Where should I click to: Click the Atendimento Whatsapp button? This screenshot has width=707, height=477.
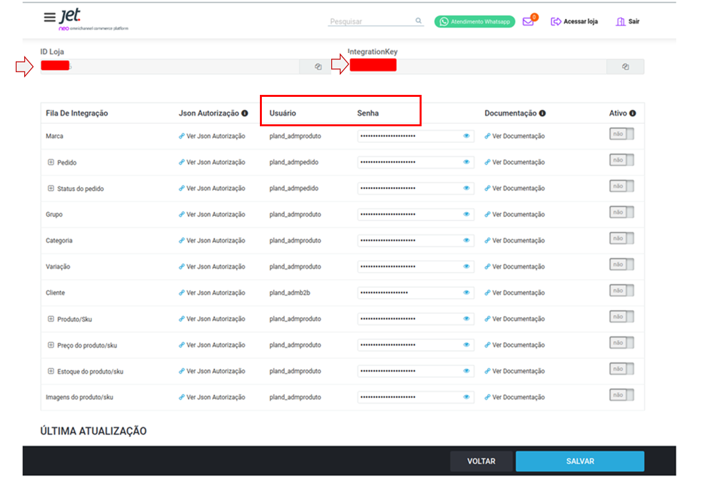(475, 21)
